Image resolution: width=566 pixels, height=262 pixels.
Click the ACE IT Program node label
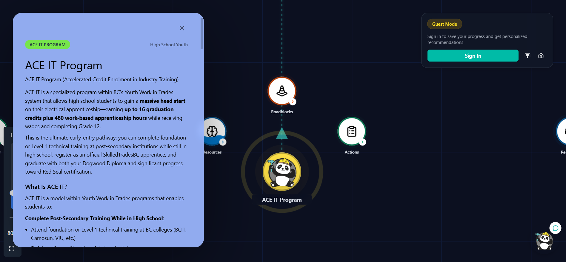[282, 200]
